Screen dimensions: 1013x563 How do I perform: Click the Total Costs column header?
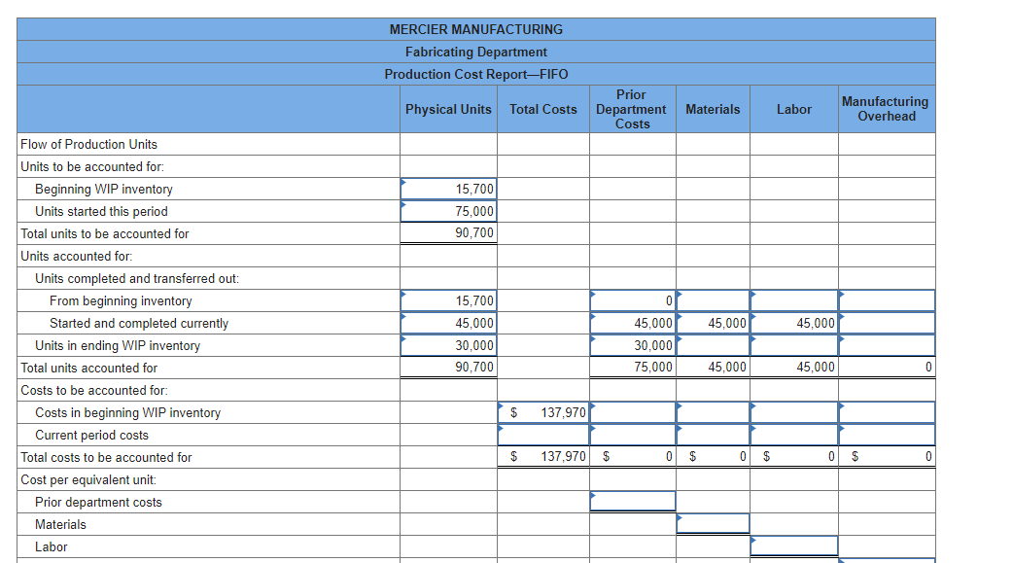point(543,109)
